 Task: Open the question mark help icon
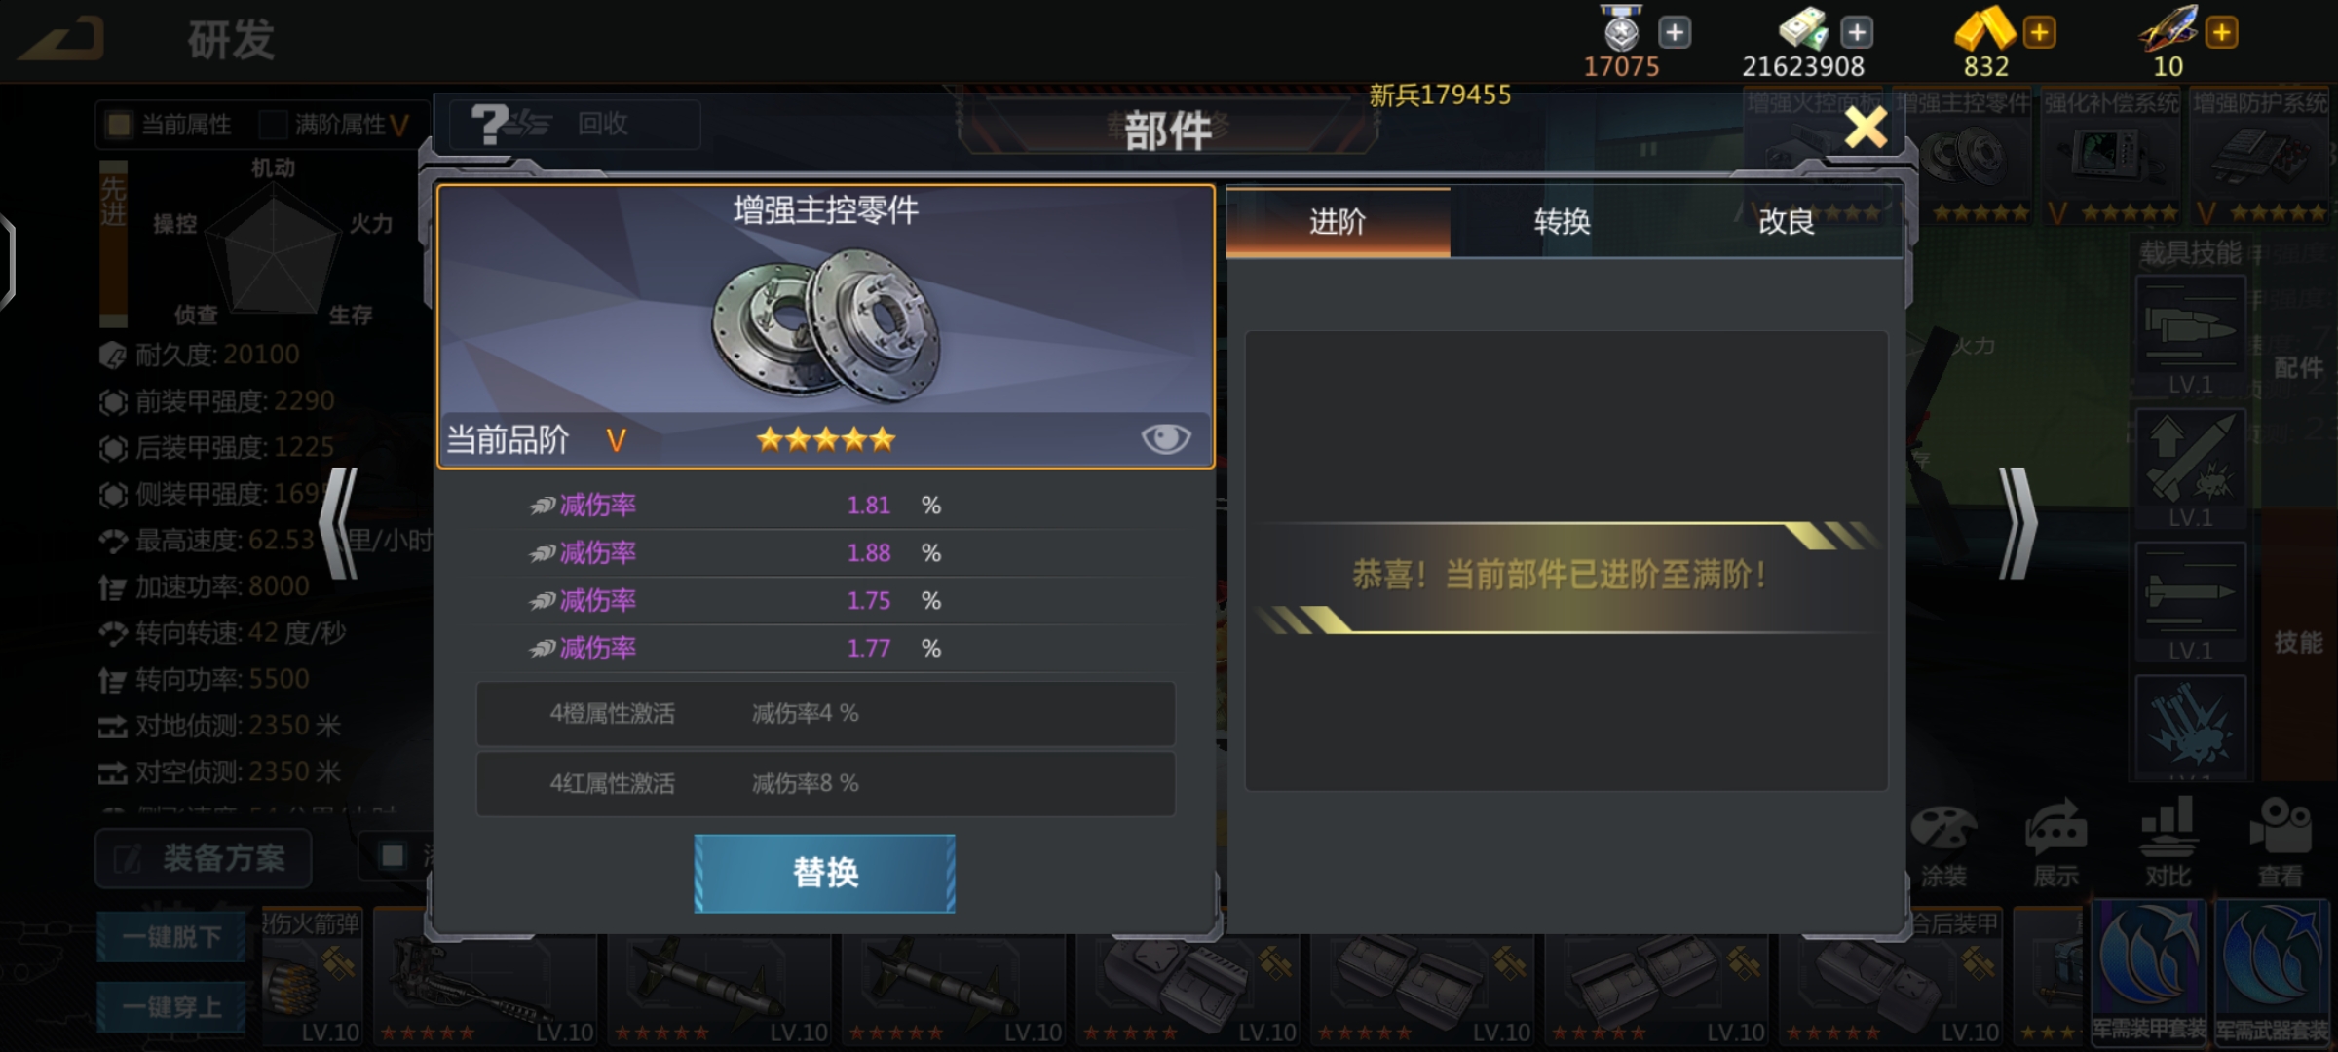[x=489, y=124]
